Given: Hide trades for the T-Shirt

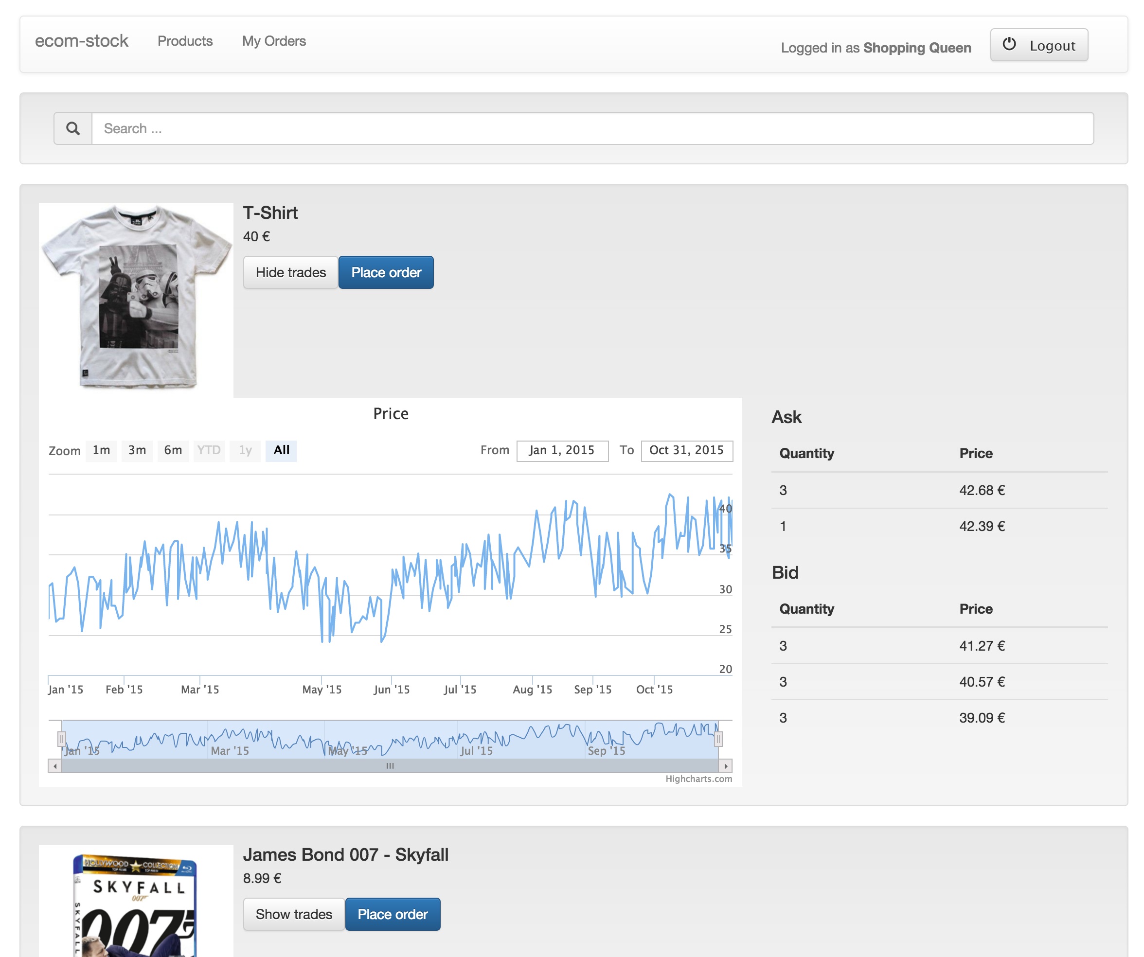Looking at the screenshot, I should pyautogui.click(x=291, y=272).
